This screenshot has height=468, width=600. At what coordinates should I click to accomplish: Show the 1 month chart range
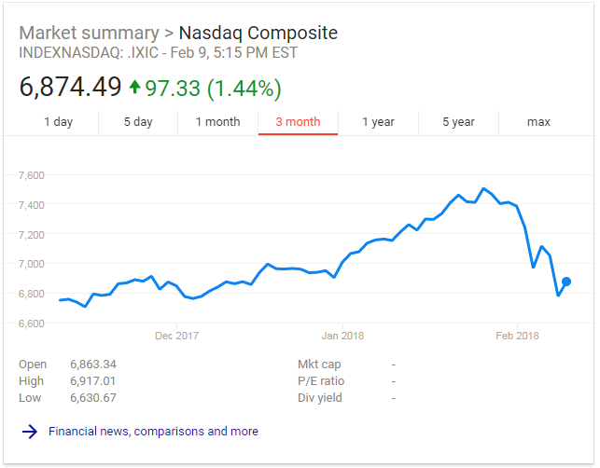217,122
